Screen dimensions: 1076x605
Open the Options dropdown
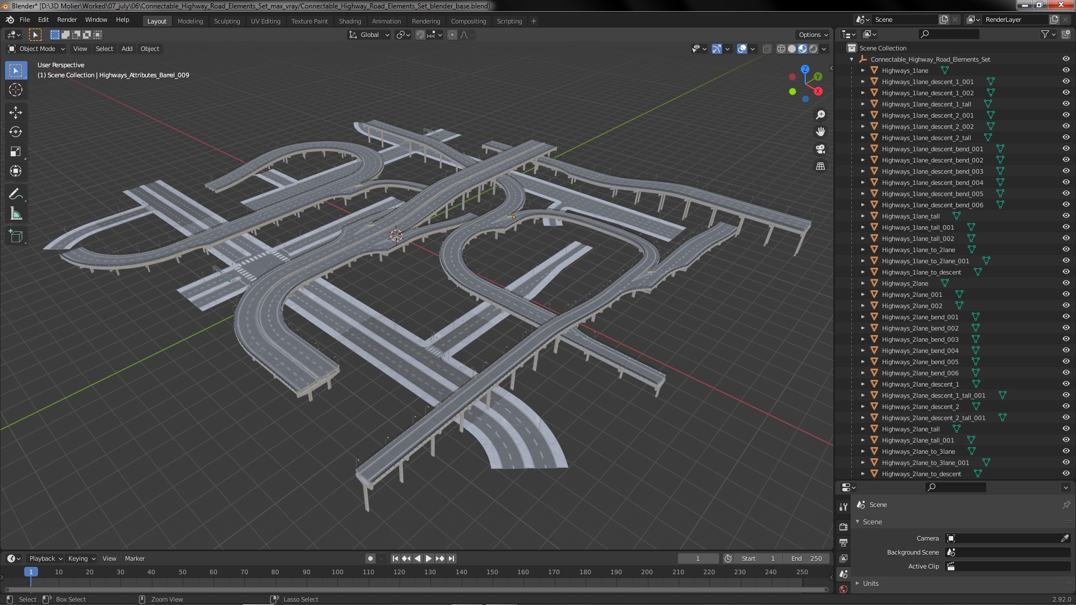(x=813, y=35)
